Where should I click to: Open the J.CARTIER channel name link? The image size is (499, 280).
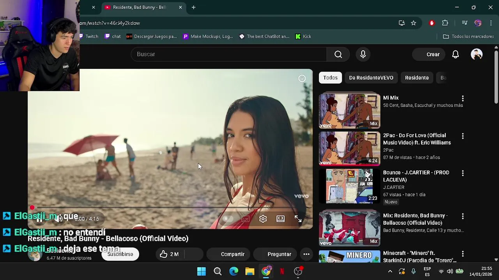[x=393, y=187]
